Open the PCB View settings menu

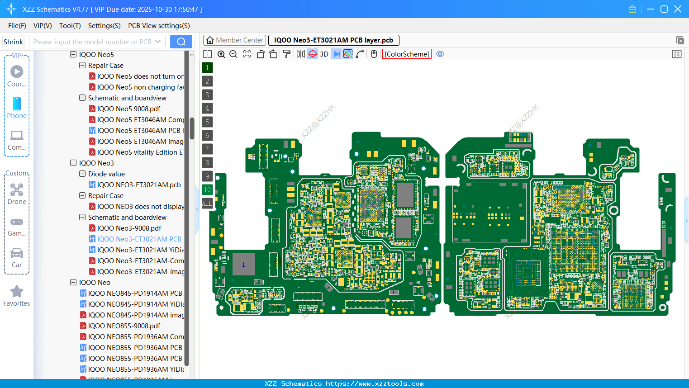[x=158, y=26]
